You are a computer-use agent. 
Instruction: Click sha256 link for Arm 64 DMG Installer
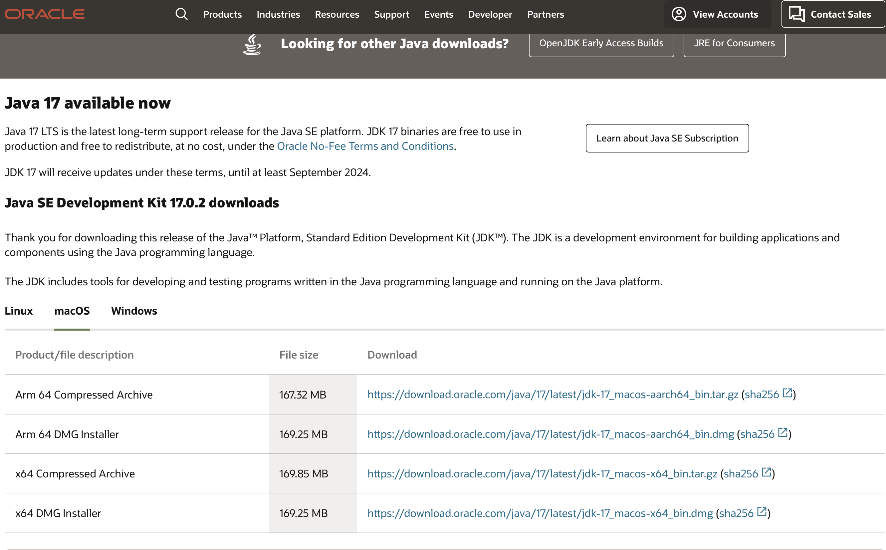[757, 434]
